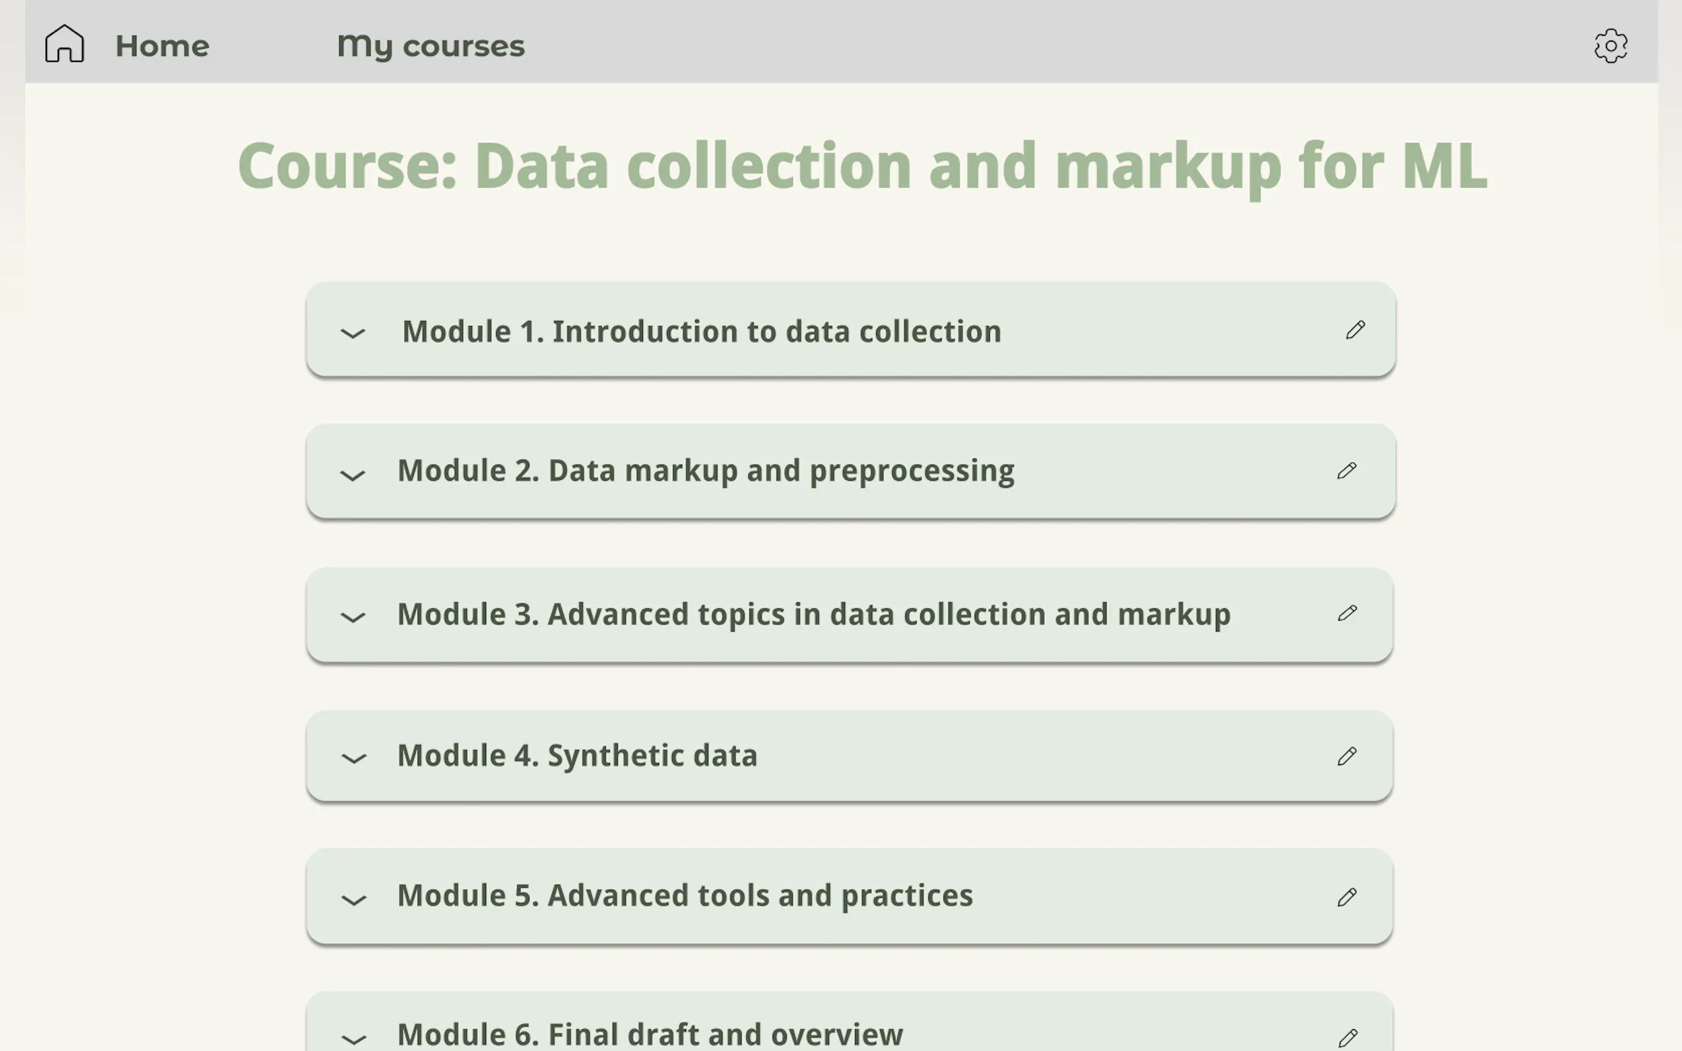Image resolution: width=1682 pixels, height=1051 pixels.
Task: Expand the Module 2 chevron arrow
Action: coord(352,475)
